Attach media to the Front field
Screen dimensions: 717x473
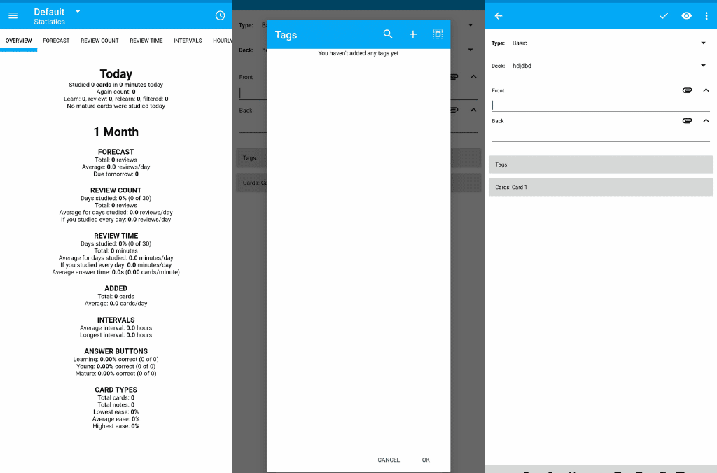coord(687,90)
